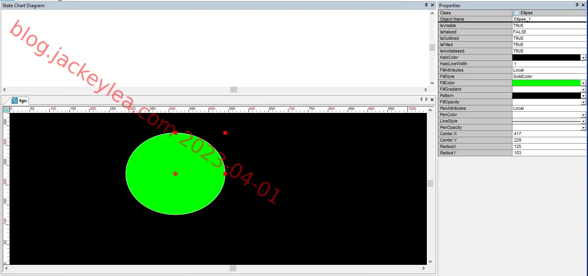
Task: Select the IsVisible property label
Action: 475,25
